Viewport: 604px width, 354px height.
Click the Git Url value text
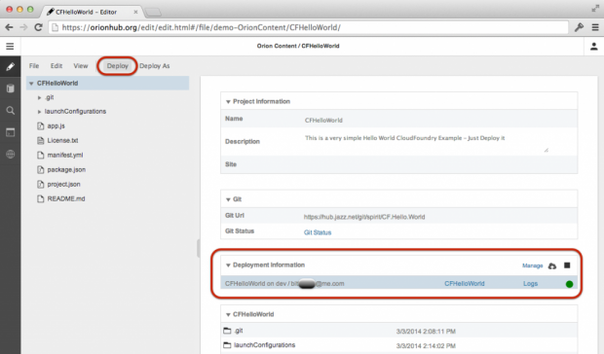pyautogui.click(x=364, y=217)
